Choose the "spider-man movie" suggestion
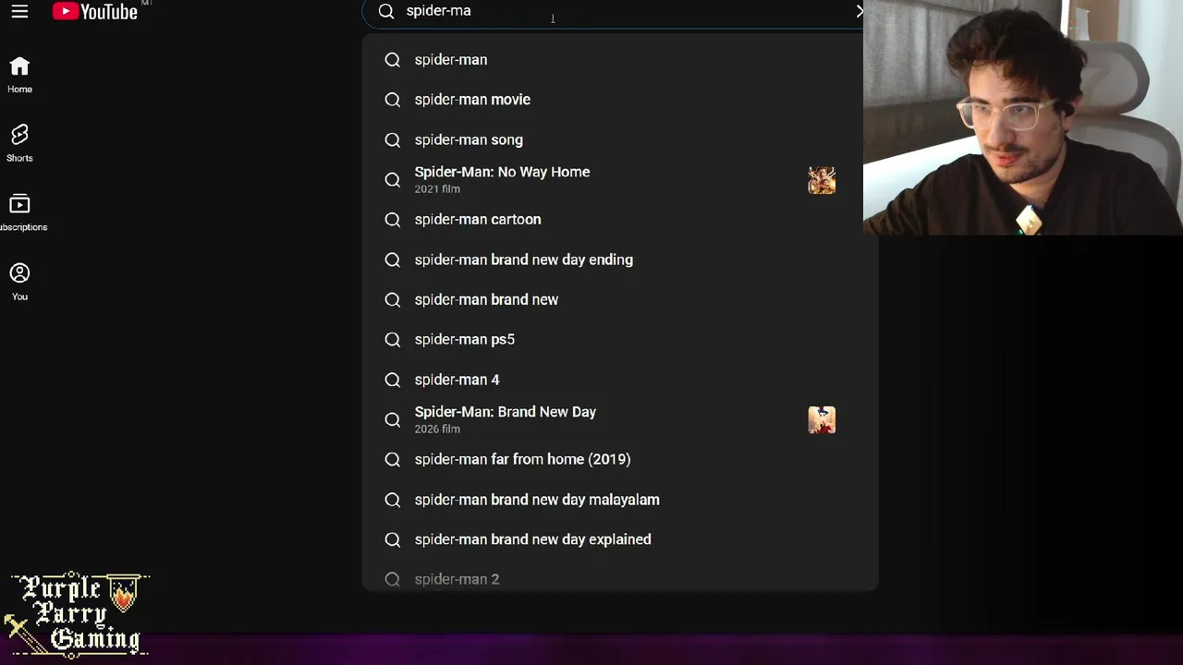 619,100
